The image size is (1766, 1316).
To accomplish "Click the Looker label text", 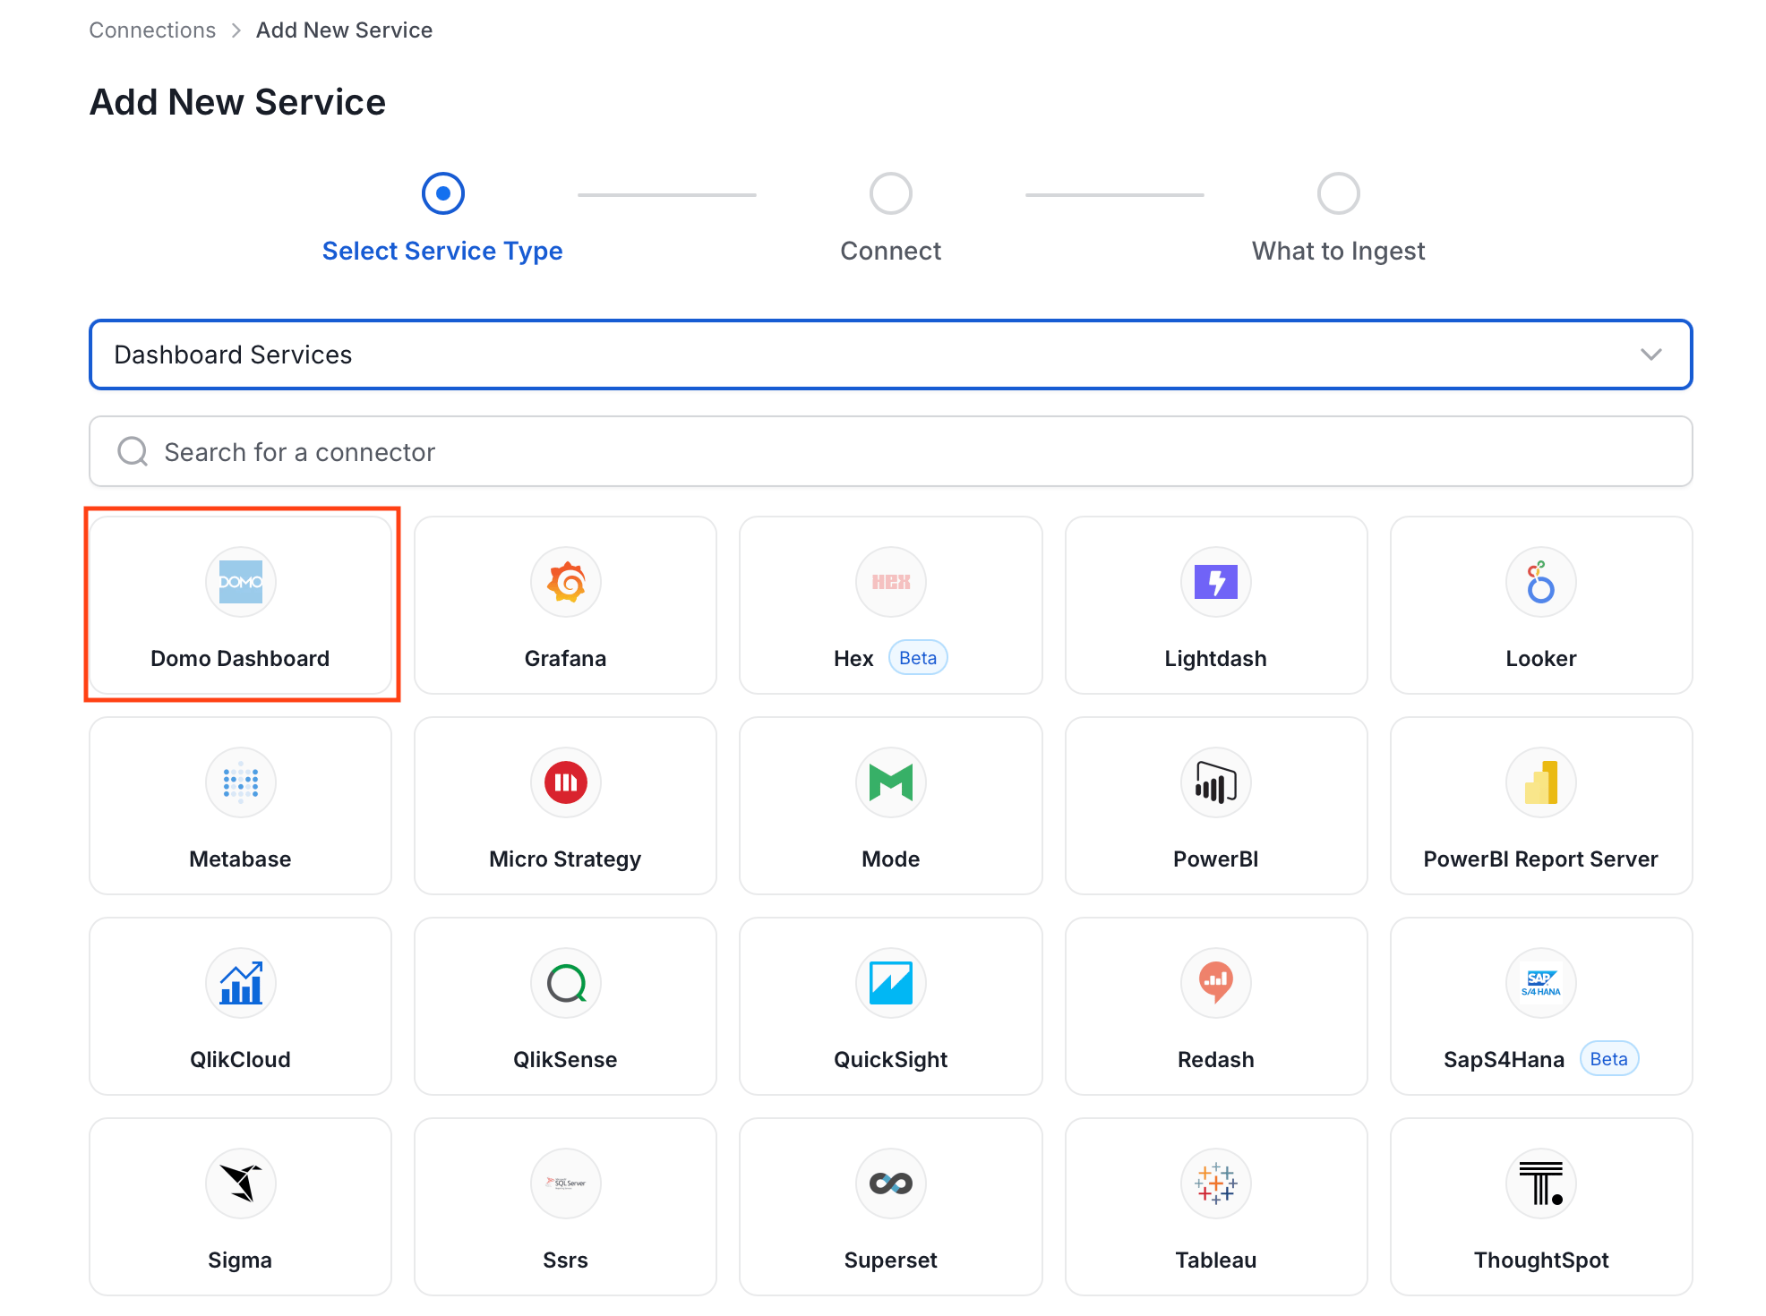I will [x=1540, y=658].
